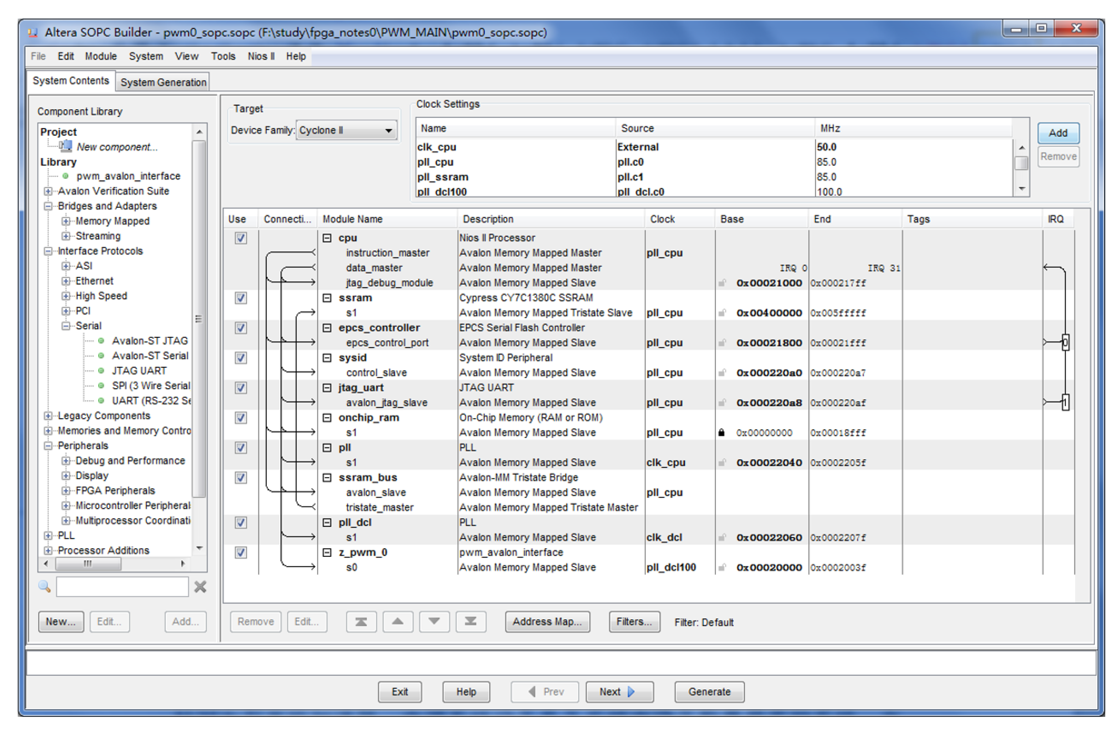The image size is (1117, 732).
Task: Uncheck the Use checkbox for cpu
Action: (x=241, y=238)
